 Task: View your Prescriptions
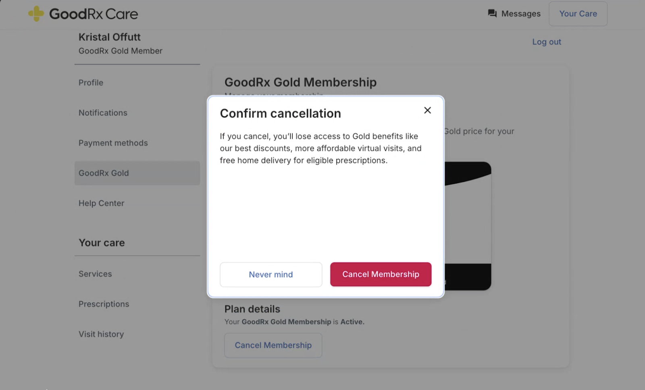(x=104, y=304)
